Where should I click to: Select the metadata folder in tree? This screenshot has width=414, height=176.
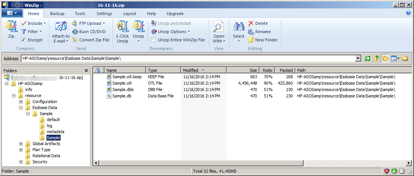(x=55, y=132)
